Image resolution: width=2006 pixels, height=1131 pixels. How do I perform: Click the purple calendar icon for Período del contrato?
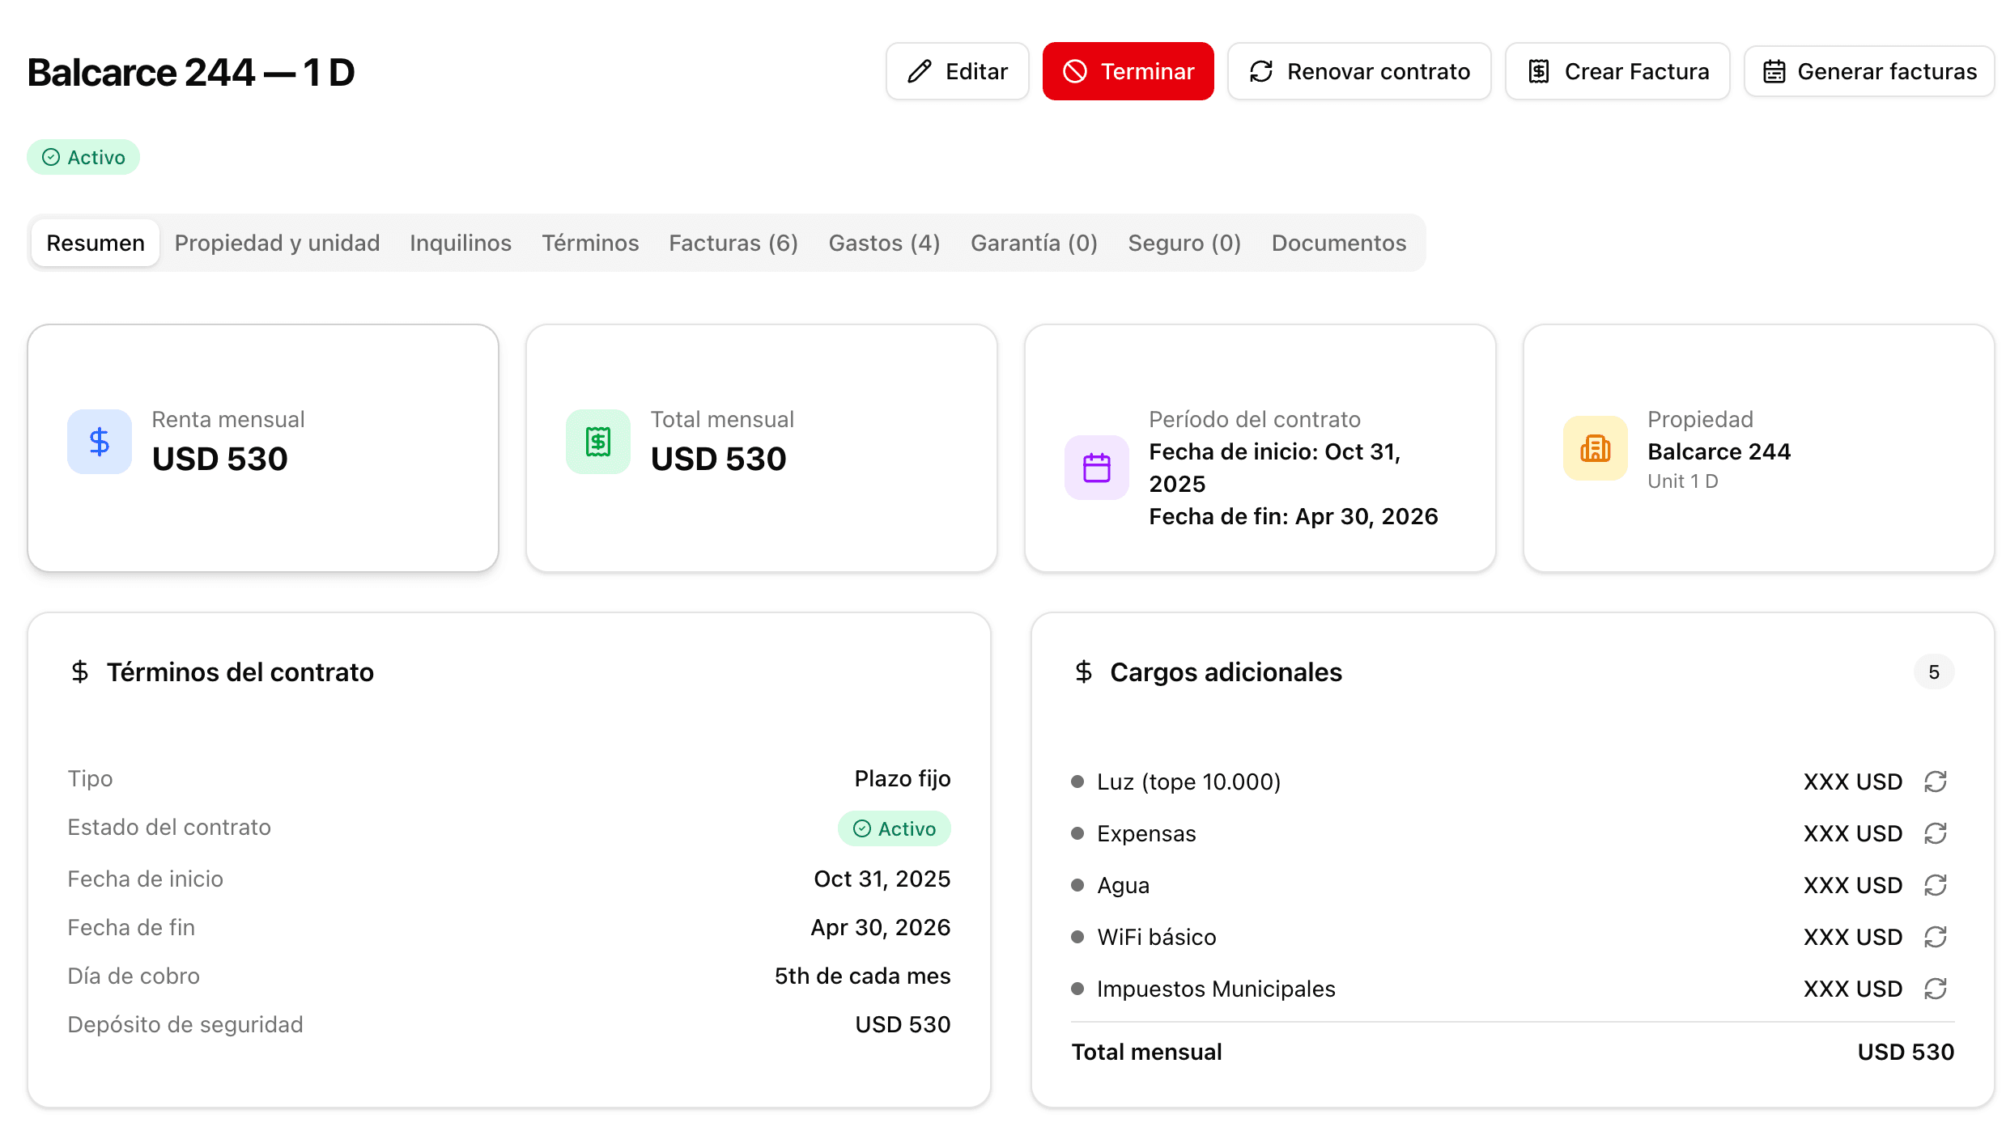coord(1097,468)
